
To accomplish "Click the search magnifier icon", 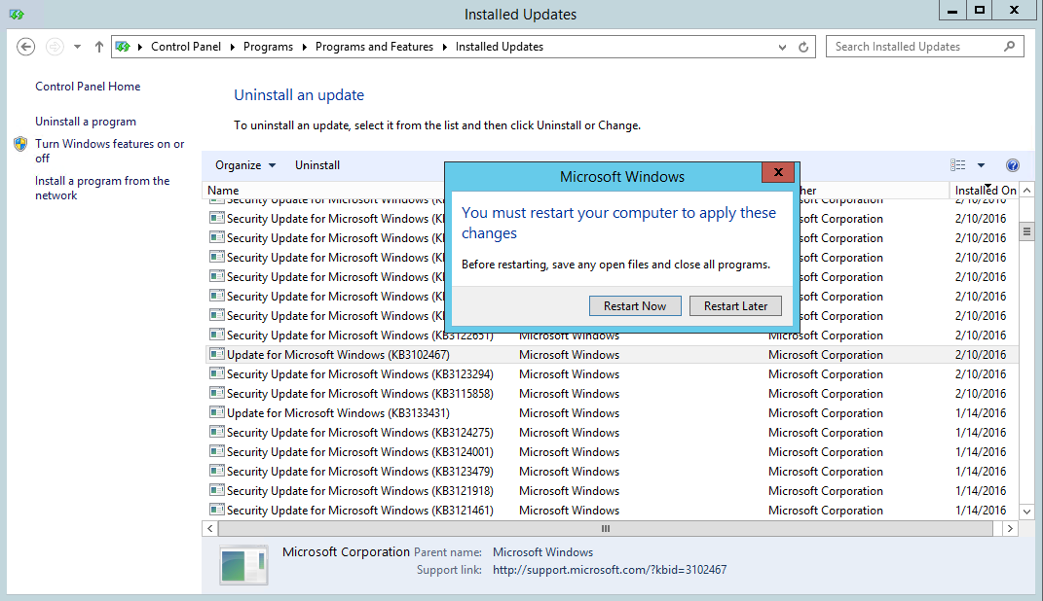I will tap(1009, 47).
